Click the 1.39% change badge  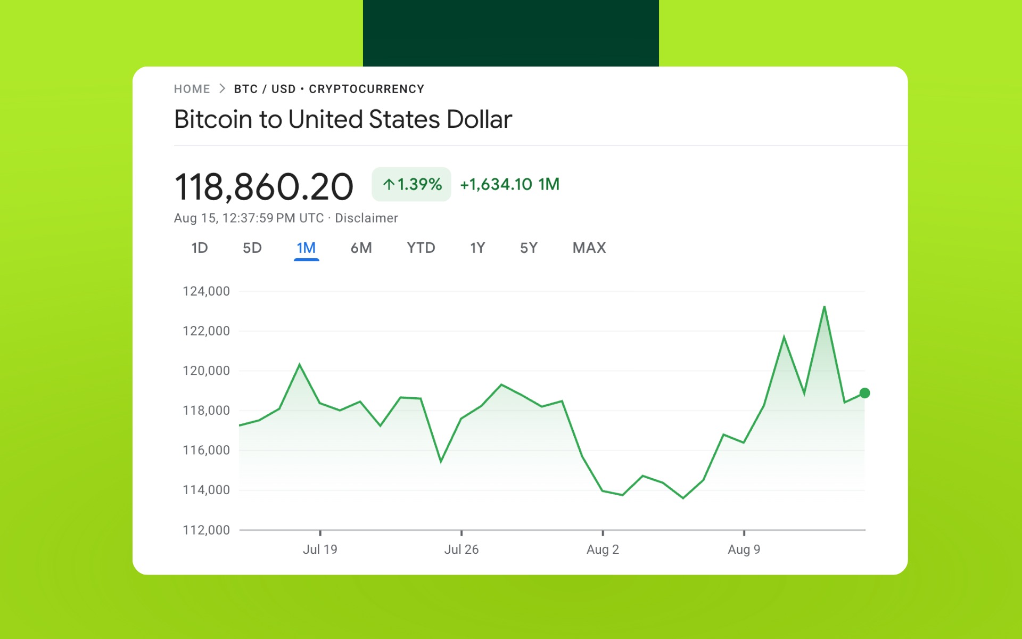click(411, 184)
